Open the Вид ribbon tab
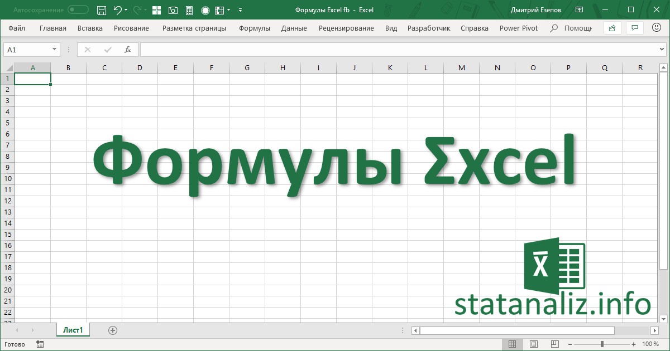 point(391,28)
